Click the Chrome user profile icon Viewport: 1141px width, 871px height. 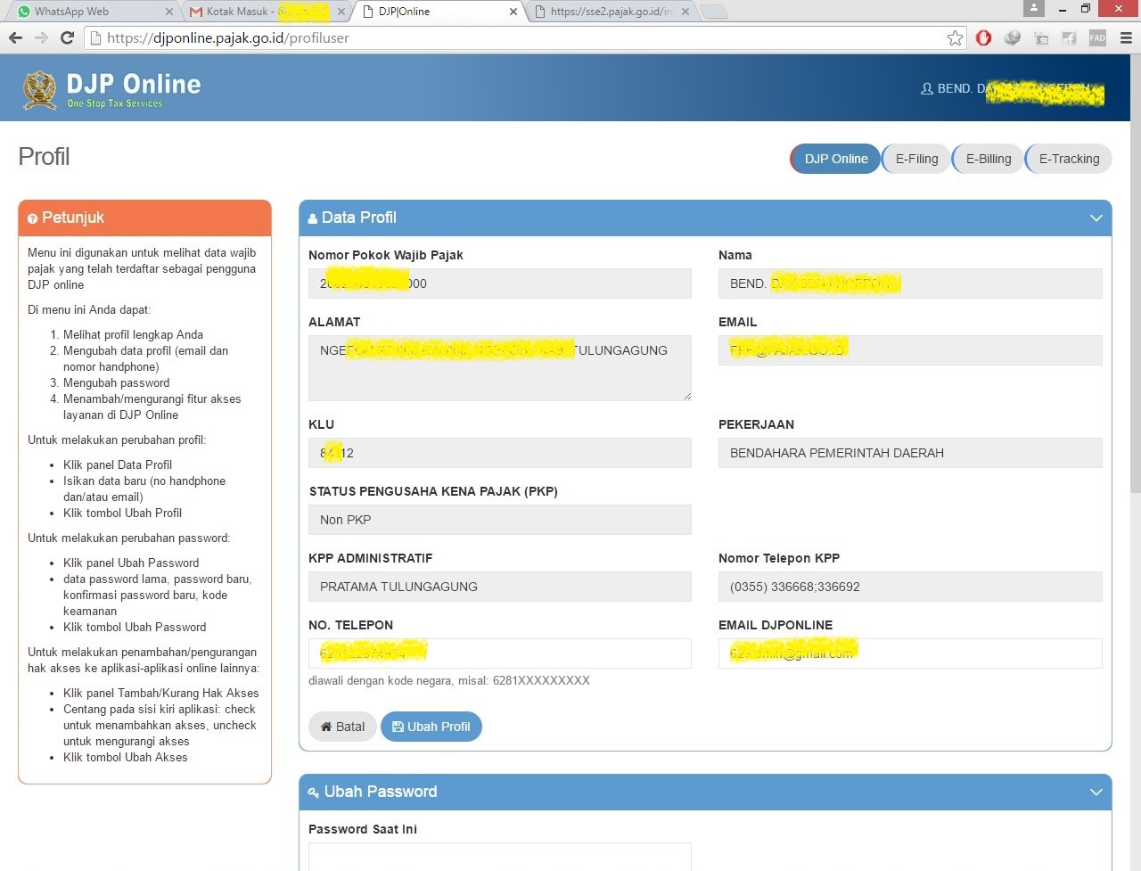click(x=1034, y=8)
